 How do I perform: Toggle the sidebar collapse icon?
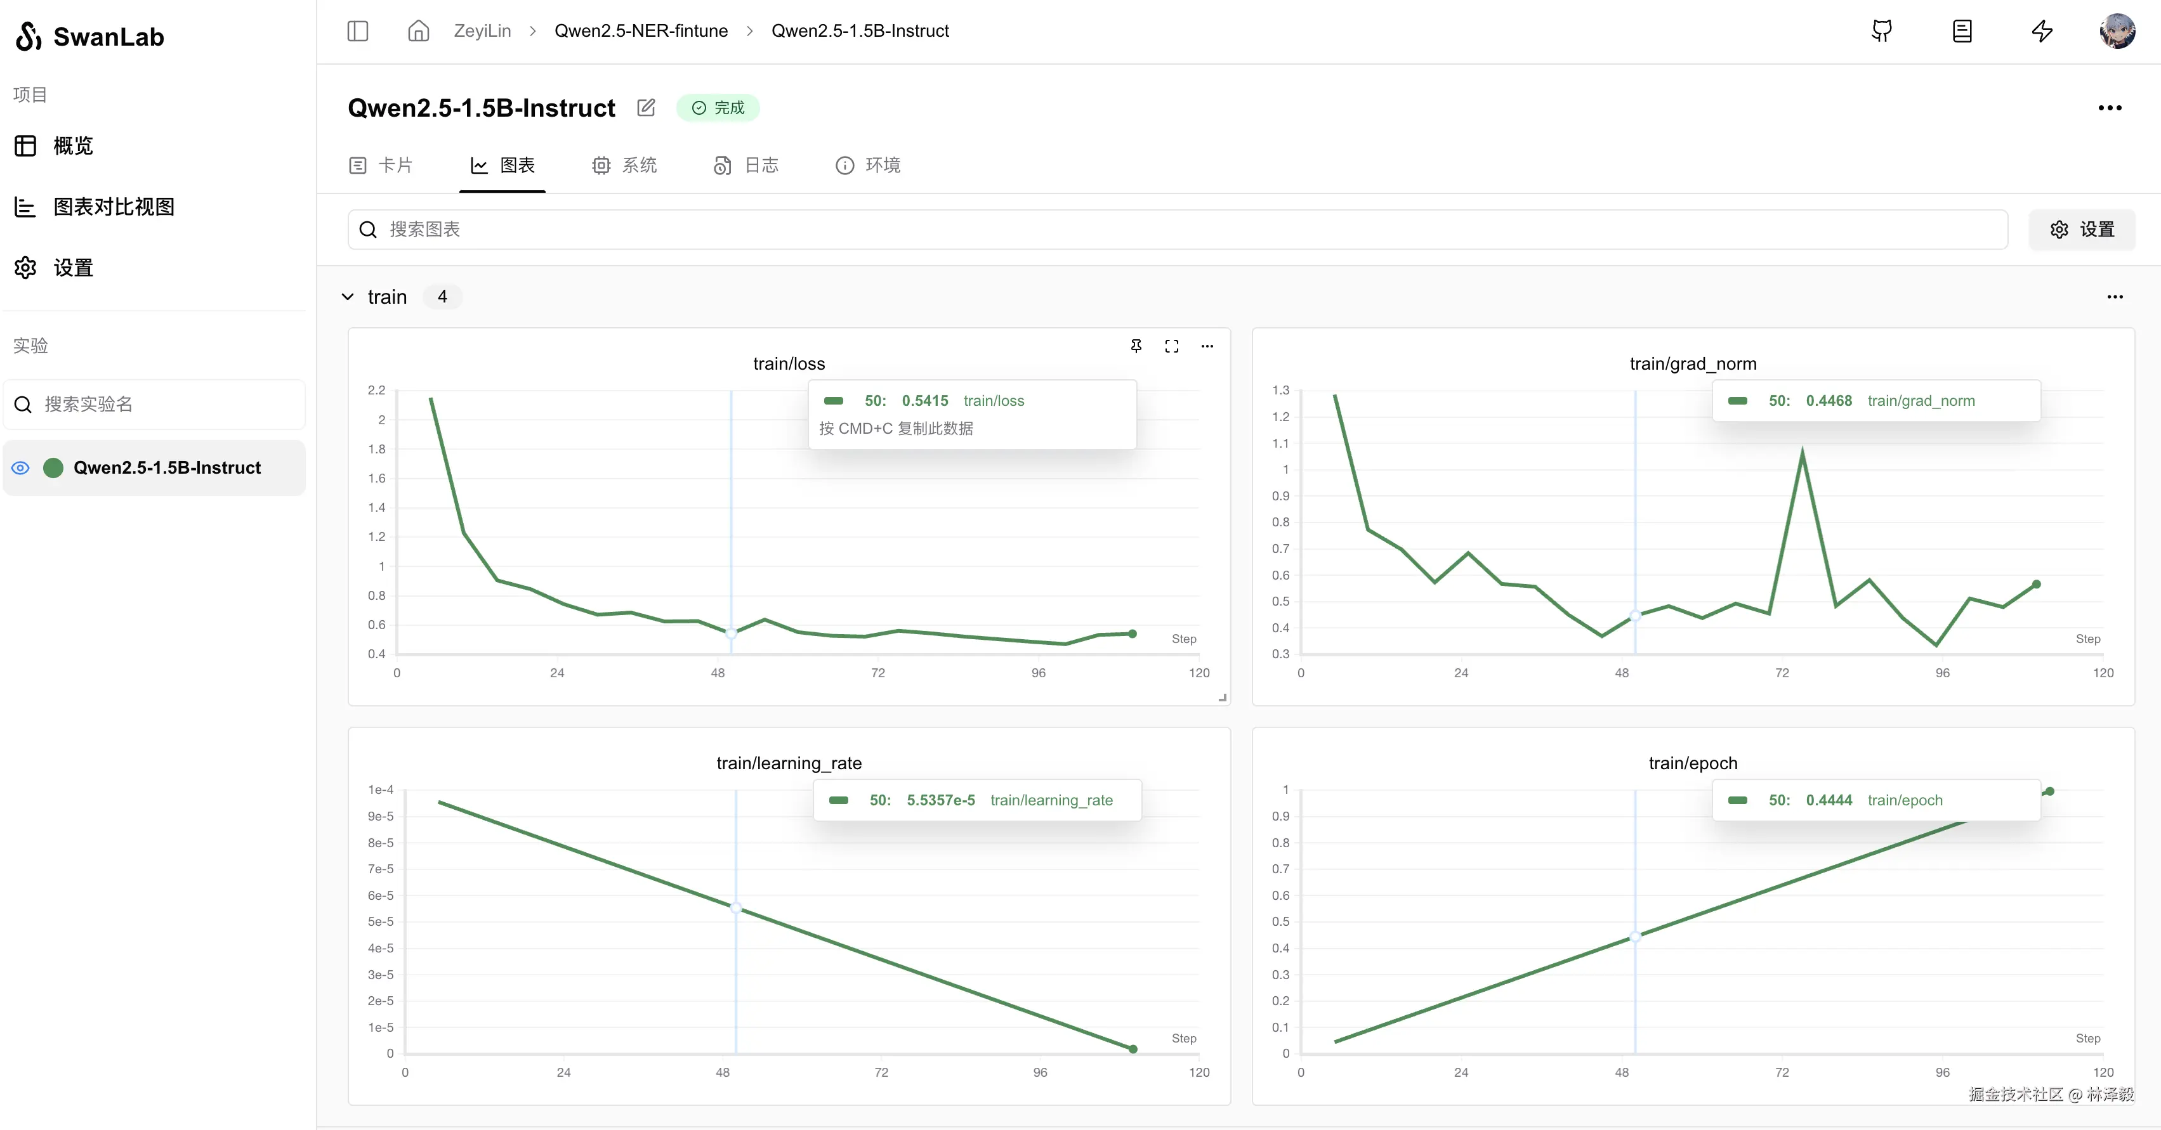[x=357, y=31]
